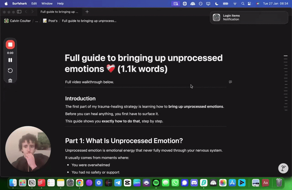Launch Spotify from the Dock

[x=156, y=183]
